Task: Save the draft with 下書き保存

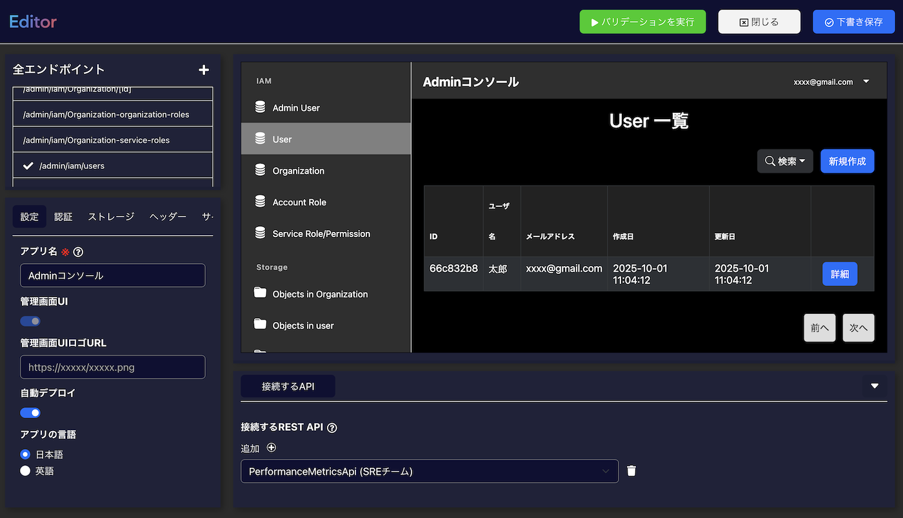Action: point(853,22)
